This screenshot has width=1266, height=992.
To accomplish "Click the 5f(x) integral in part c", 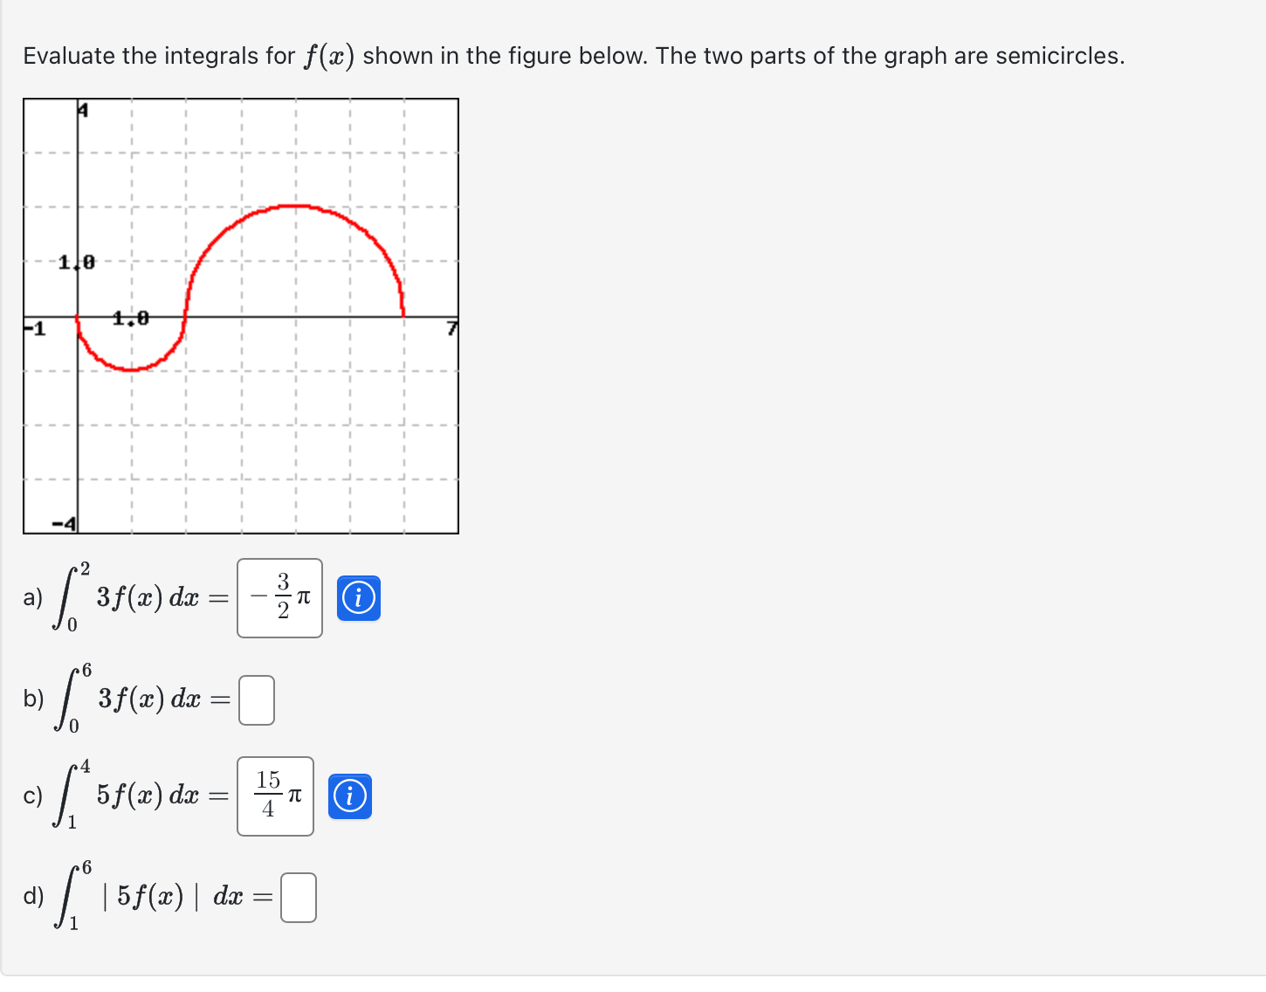I will [131, 795].
